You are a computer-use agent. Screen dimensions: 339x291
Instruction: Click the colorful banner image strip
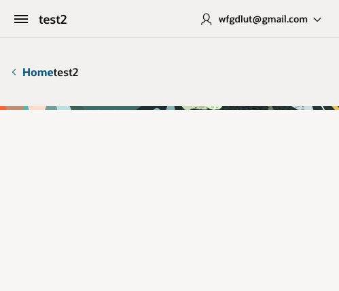(169, 108)
